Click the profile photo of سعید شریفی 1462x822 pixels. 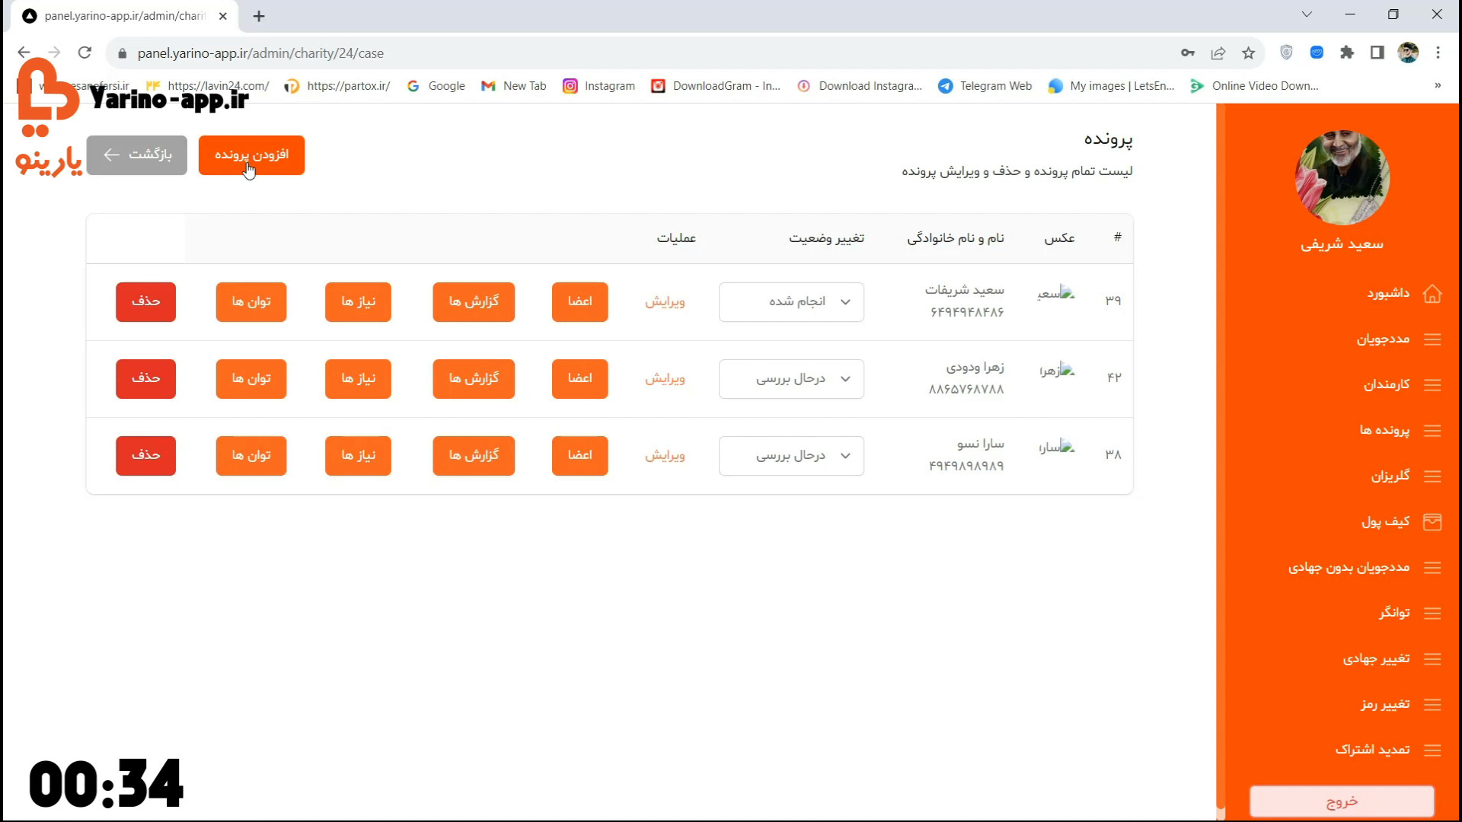[x=1342, y=178]
